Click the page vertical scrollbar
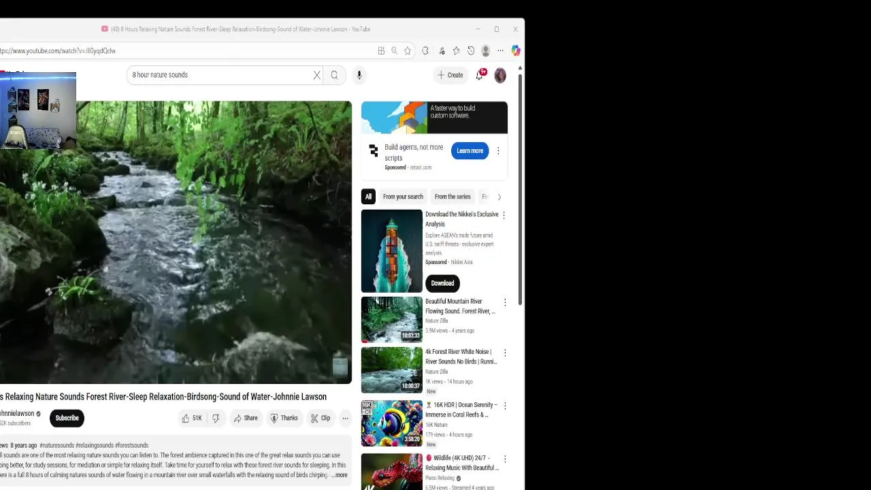Image resolution: width=871 pixels, height=490 pixels. 521,191
